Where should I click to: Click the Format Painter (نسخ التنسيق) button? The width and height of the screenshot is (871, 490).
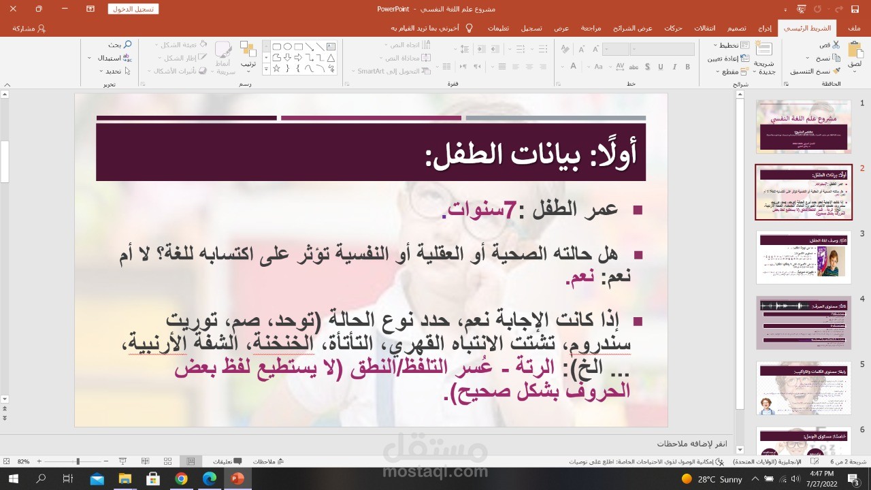[x=815, y=71]
